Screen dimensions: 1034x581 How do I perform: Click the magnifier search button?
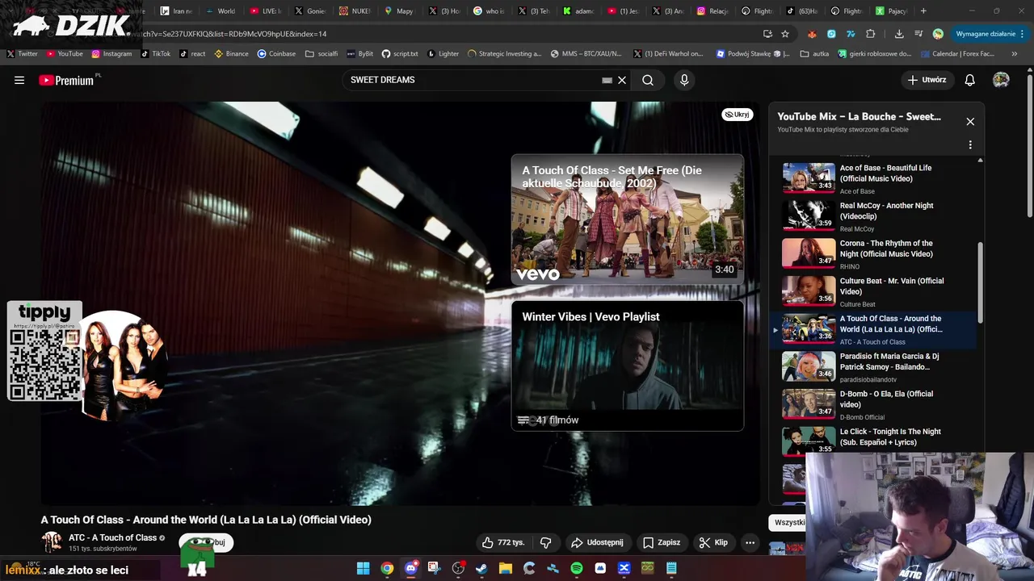pyautogui.click(x=648, y=80)
